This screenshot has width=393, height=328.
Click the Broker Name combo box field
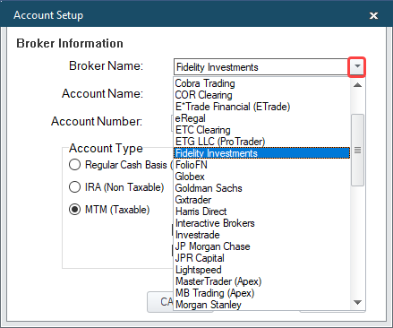click(261, 67)
